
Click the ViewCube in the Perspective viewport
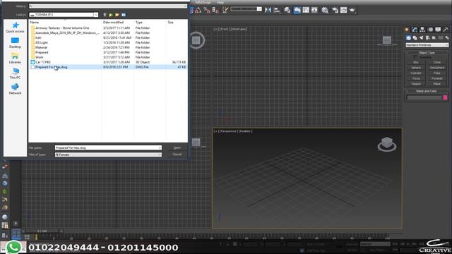click(387, 144)
